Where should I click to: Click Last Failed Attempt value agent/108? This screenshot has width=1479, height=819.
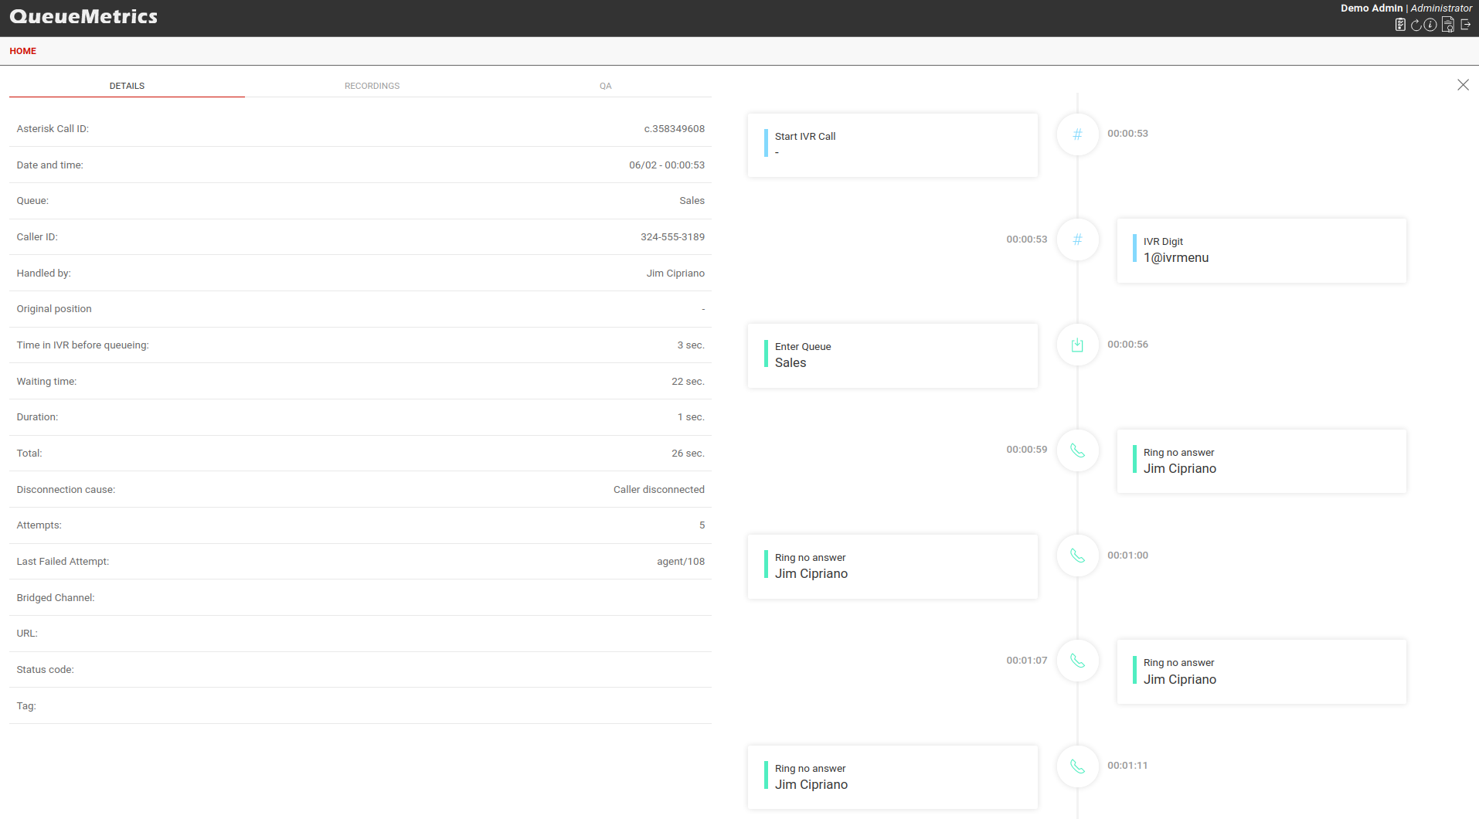tap(680, 562)
